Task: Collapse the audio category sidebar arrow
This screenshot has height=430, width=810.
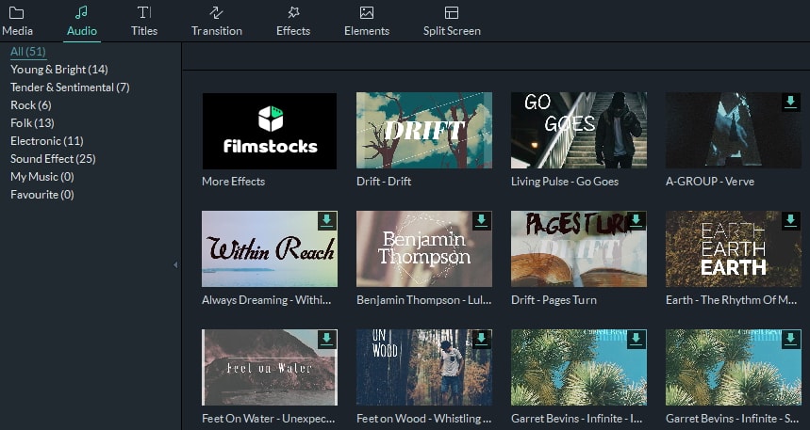Action: tap(175, 264)
